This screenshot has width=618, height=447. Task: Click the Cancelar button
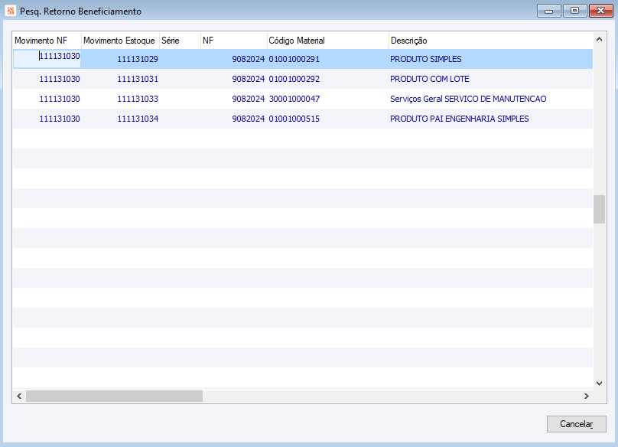[x=576, y=424]
